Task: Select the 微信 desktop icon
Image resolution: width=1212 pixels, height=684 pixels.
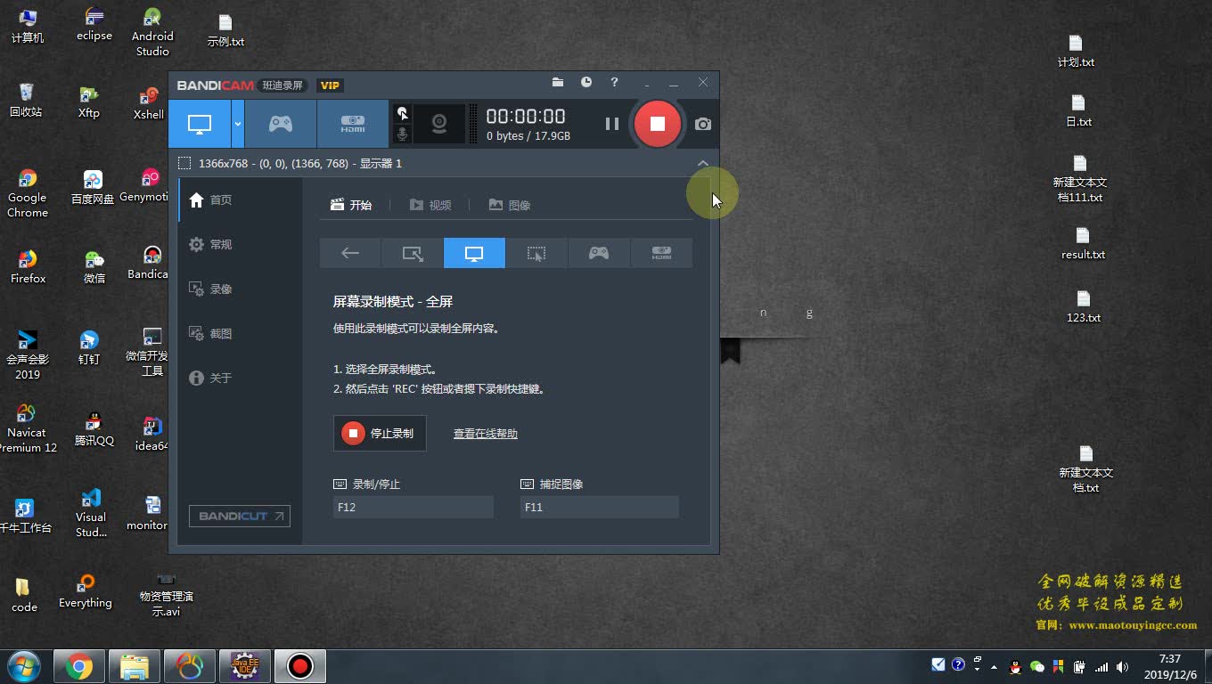Action: 94,266
